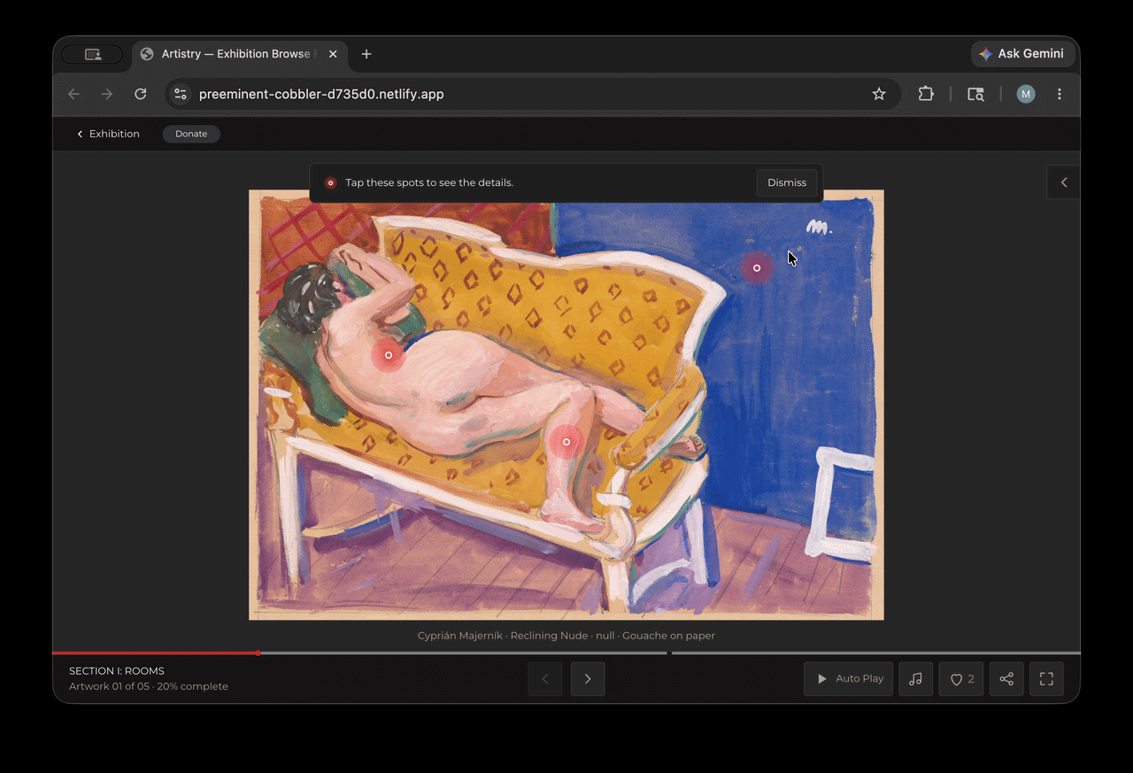Toggle the background music icon
Viewport: 1133px width, 773px height.
916,679
